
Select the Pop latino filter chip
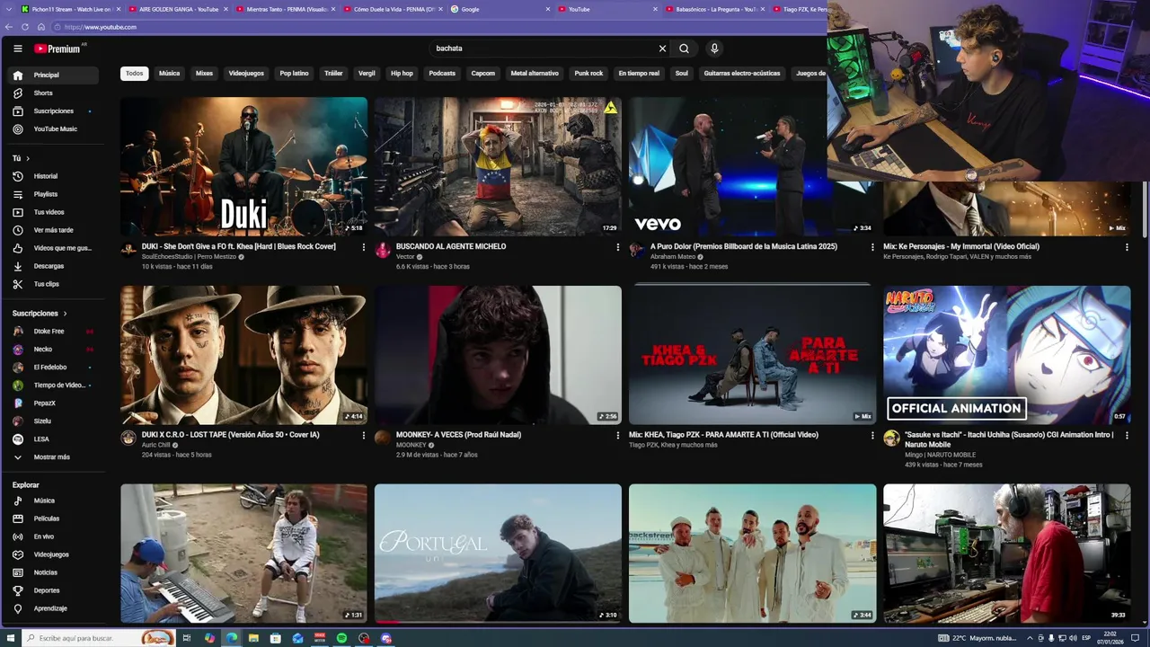[x=294, y=74]
